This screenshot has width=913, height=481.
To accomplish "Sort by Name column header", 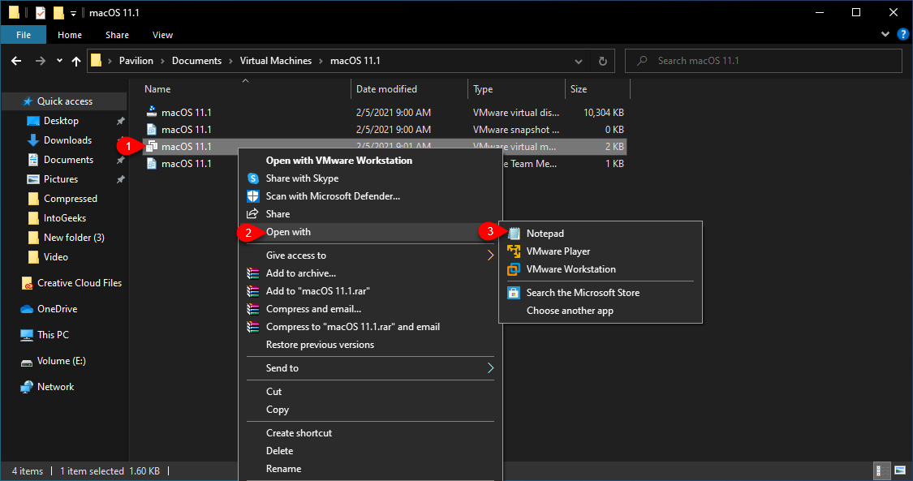I will [246, 89].
